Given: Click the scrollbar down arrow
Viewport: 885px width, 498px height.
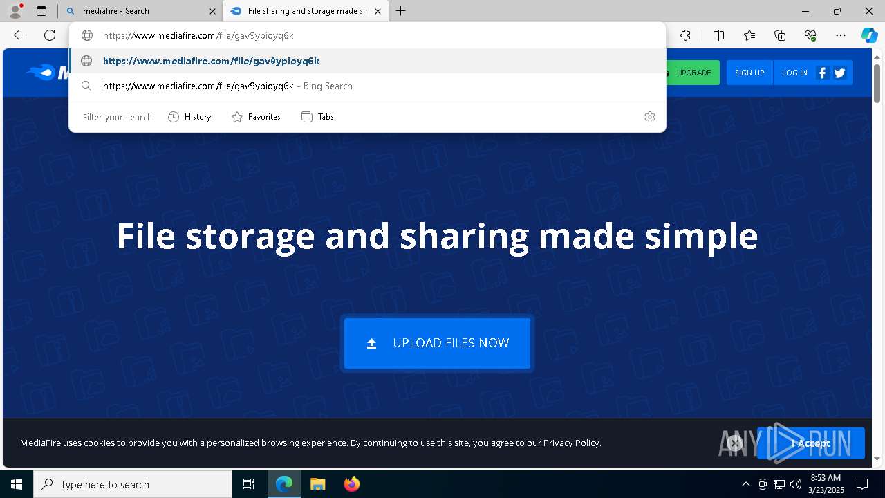Looking at the screenshot, I should pyautogui.click(x=877, y=459).
